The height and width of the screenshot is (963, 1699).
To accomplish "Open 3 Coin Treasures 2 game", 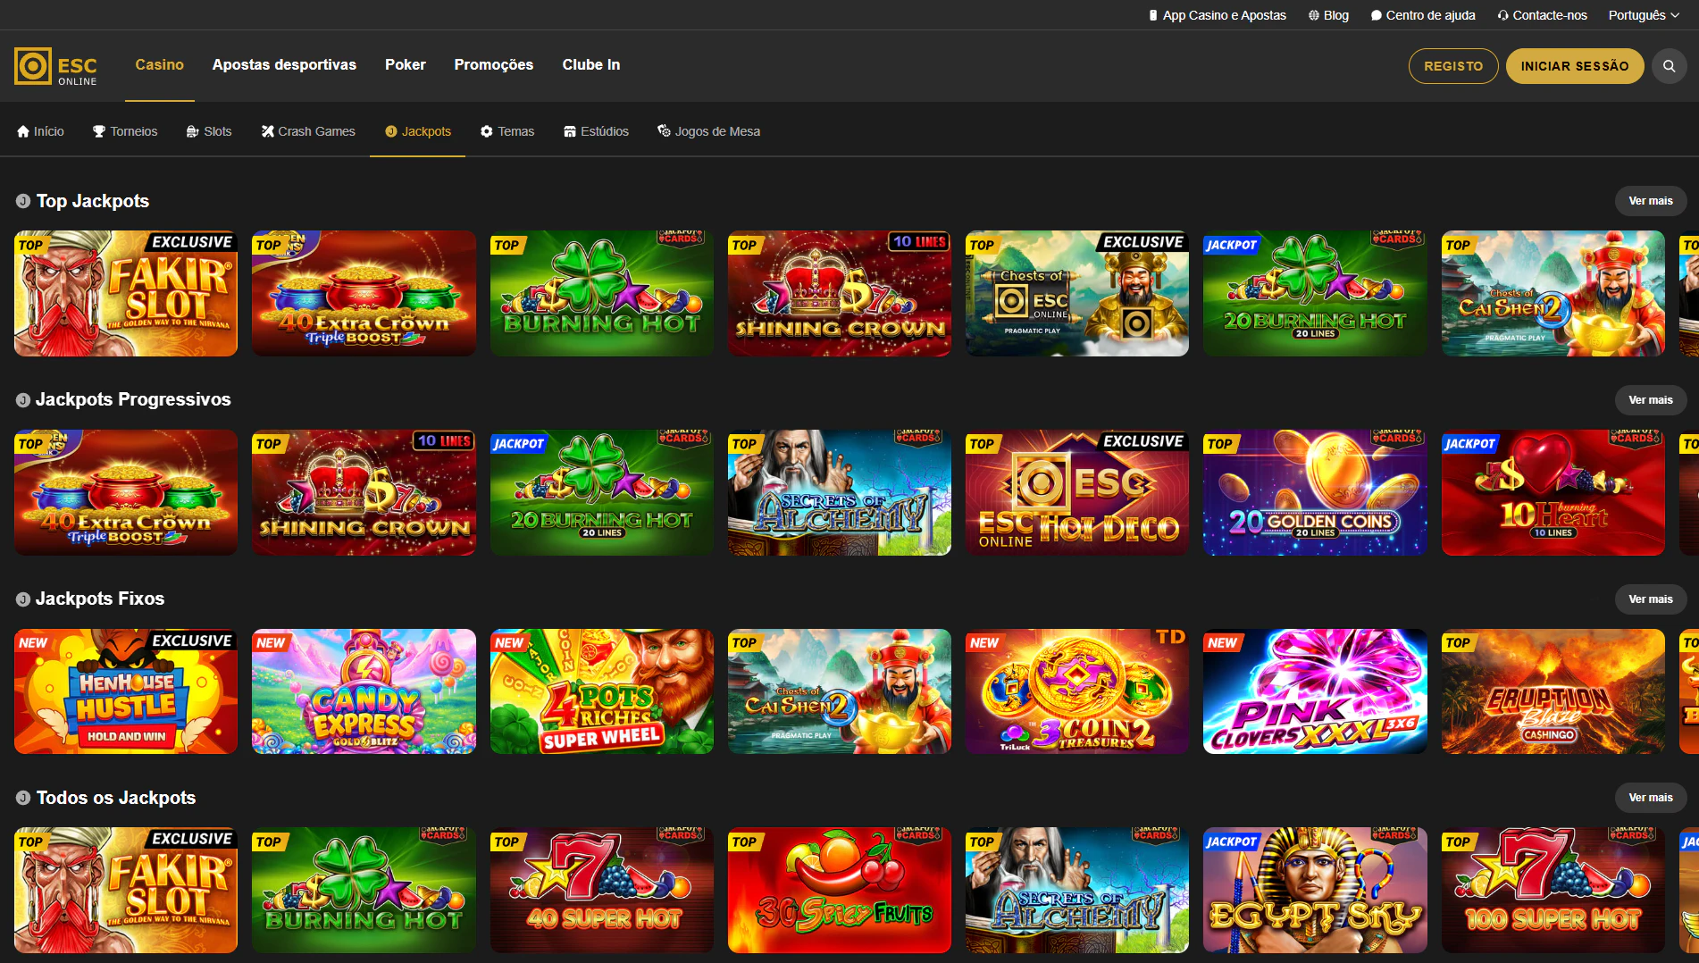I will point(1077,691).
